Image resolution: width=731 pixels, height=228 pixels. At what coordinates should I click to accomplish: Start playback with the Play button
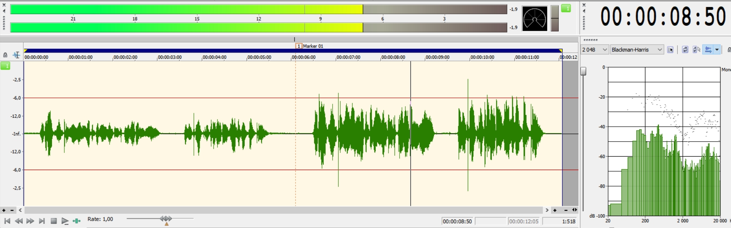coord(65,221)
